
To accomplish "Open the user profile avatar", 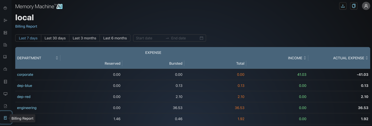I will point(366,6).
